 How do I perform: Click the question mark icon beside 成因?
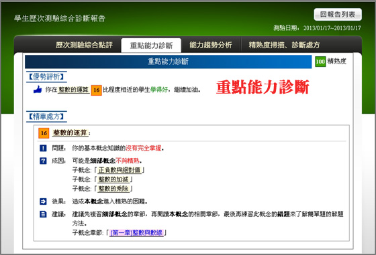click(x=43, y=161)
